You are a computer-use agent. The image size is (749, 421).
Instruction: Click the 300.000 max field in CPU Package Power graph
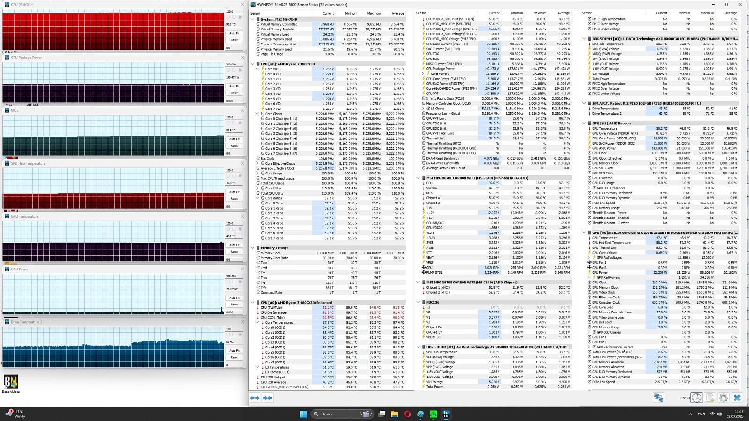coord(235,65)
